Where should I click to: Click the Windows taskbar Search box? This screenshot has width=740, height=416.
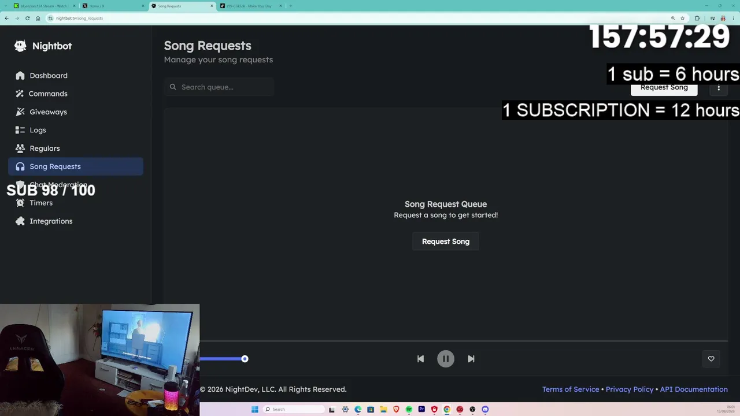(294, 410)
